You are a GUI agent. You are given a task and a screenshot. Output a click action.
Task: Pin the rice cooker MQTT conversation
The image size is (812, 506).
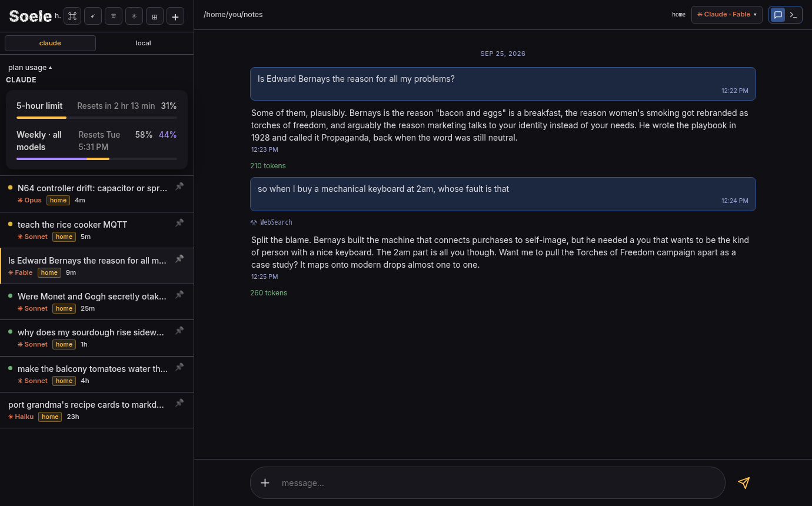pos(179,222)
